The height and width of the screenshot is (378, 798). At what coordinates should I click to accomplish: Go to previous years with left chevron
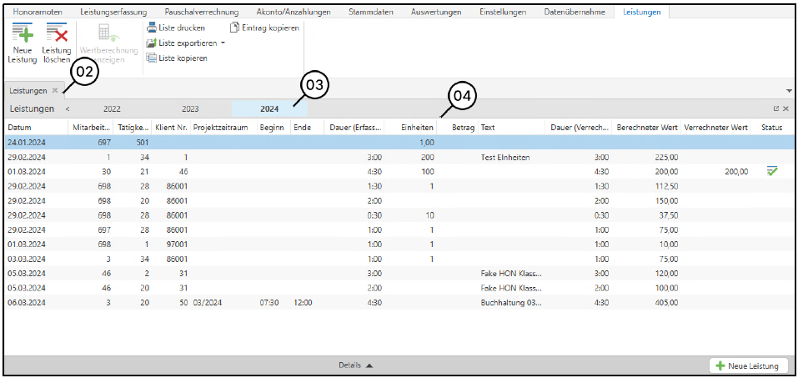tap(68, 108)
